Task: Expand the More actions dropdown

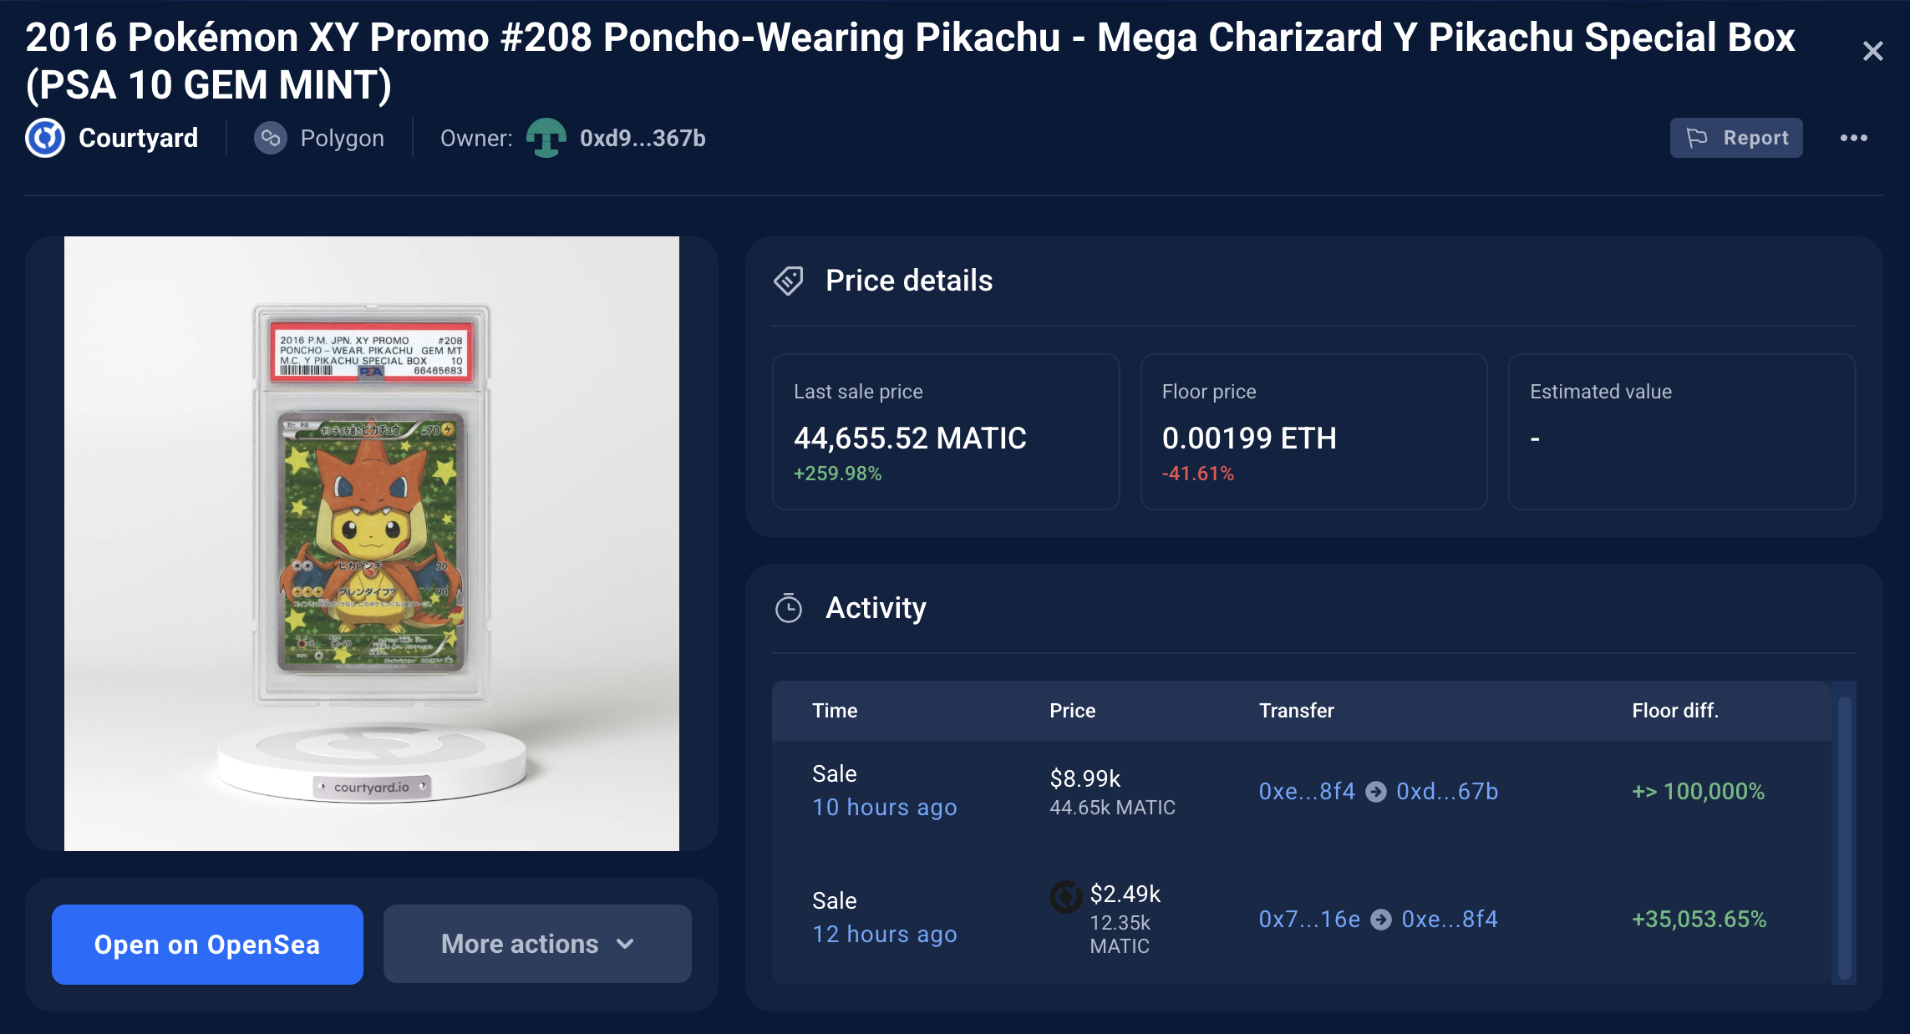Action: click(536, 944)
